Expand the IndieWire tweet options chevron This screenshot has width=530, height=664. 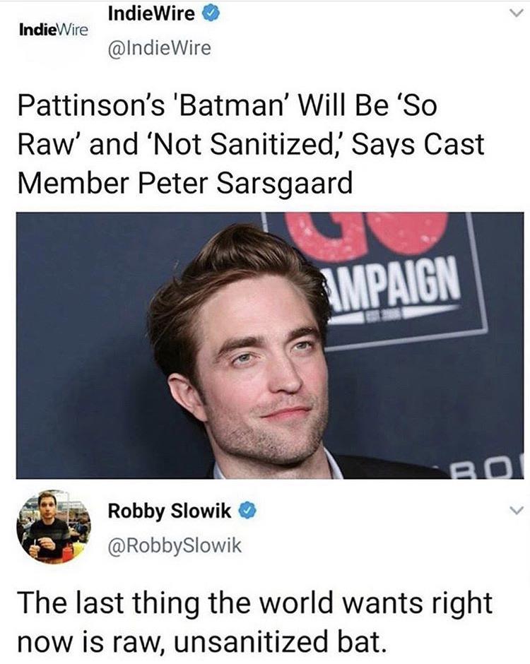pyautogui.click(x=515, y=14)
